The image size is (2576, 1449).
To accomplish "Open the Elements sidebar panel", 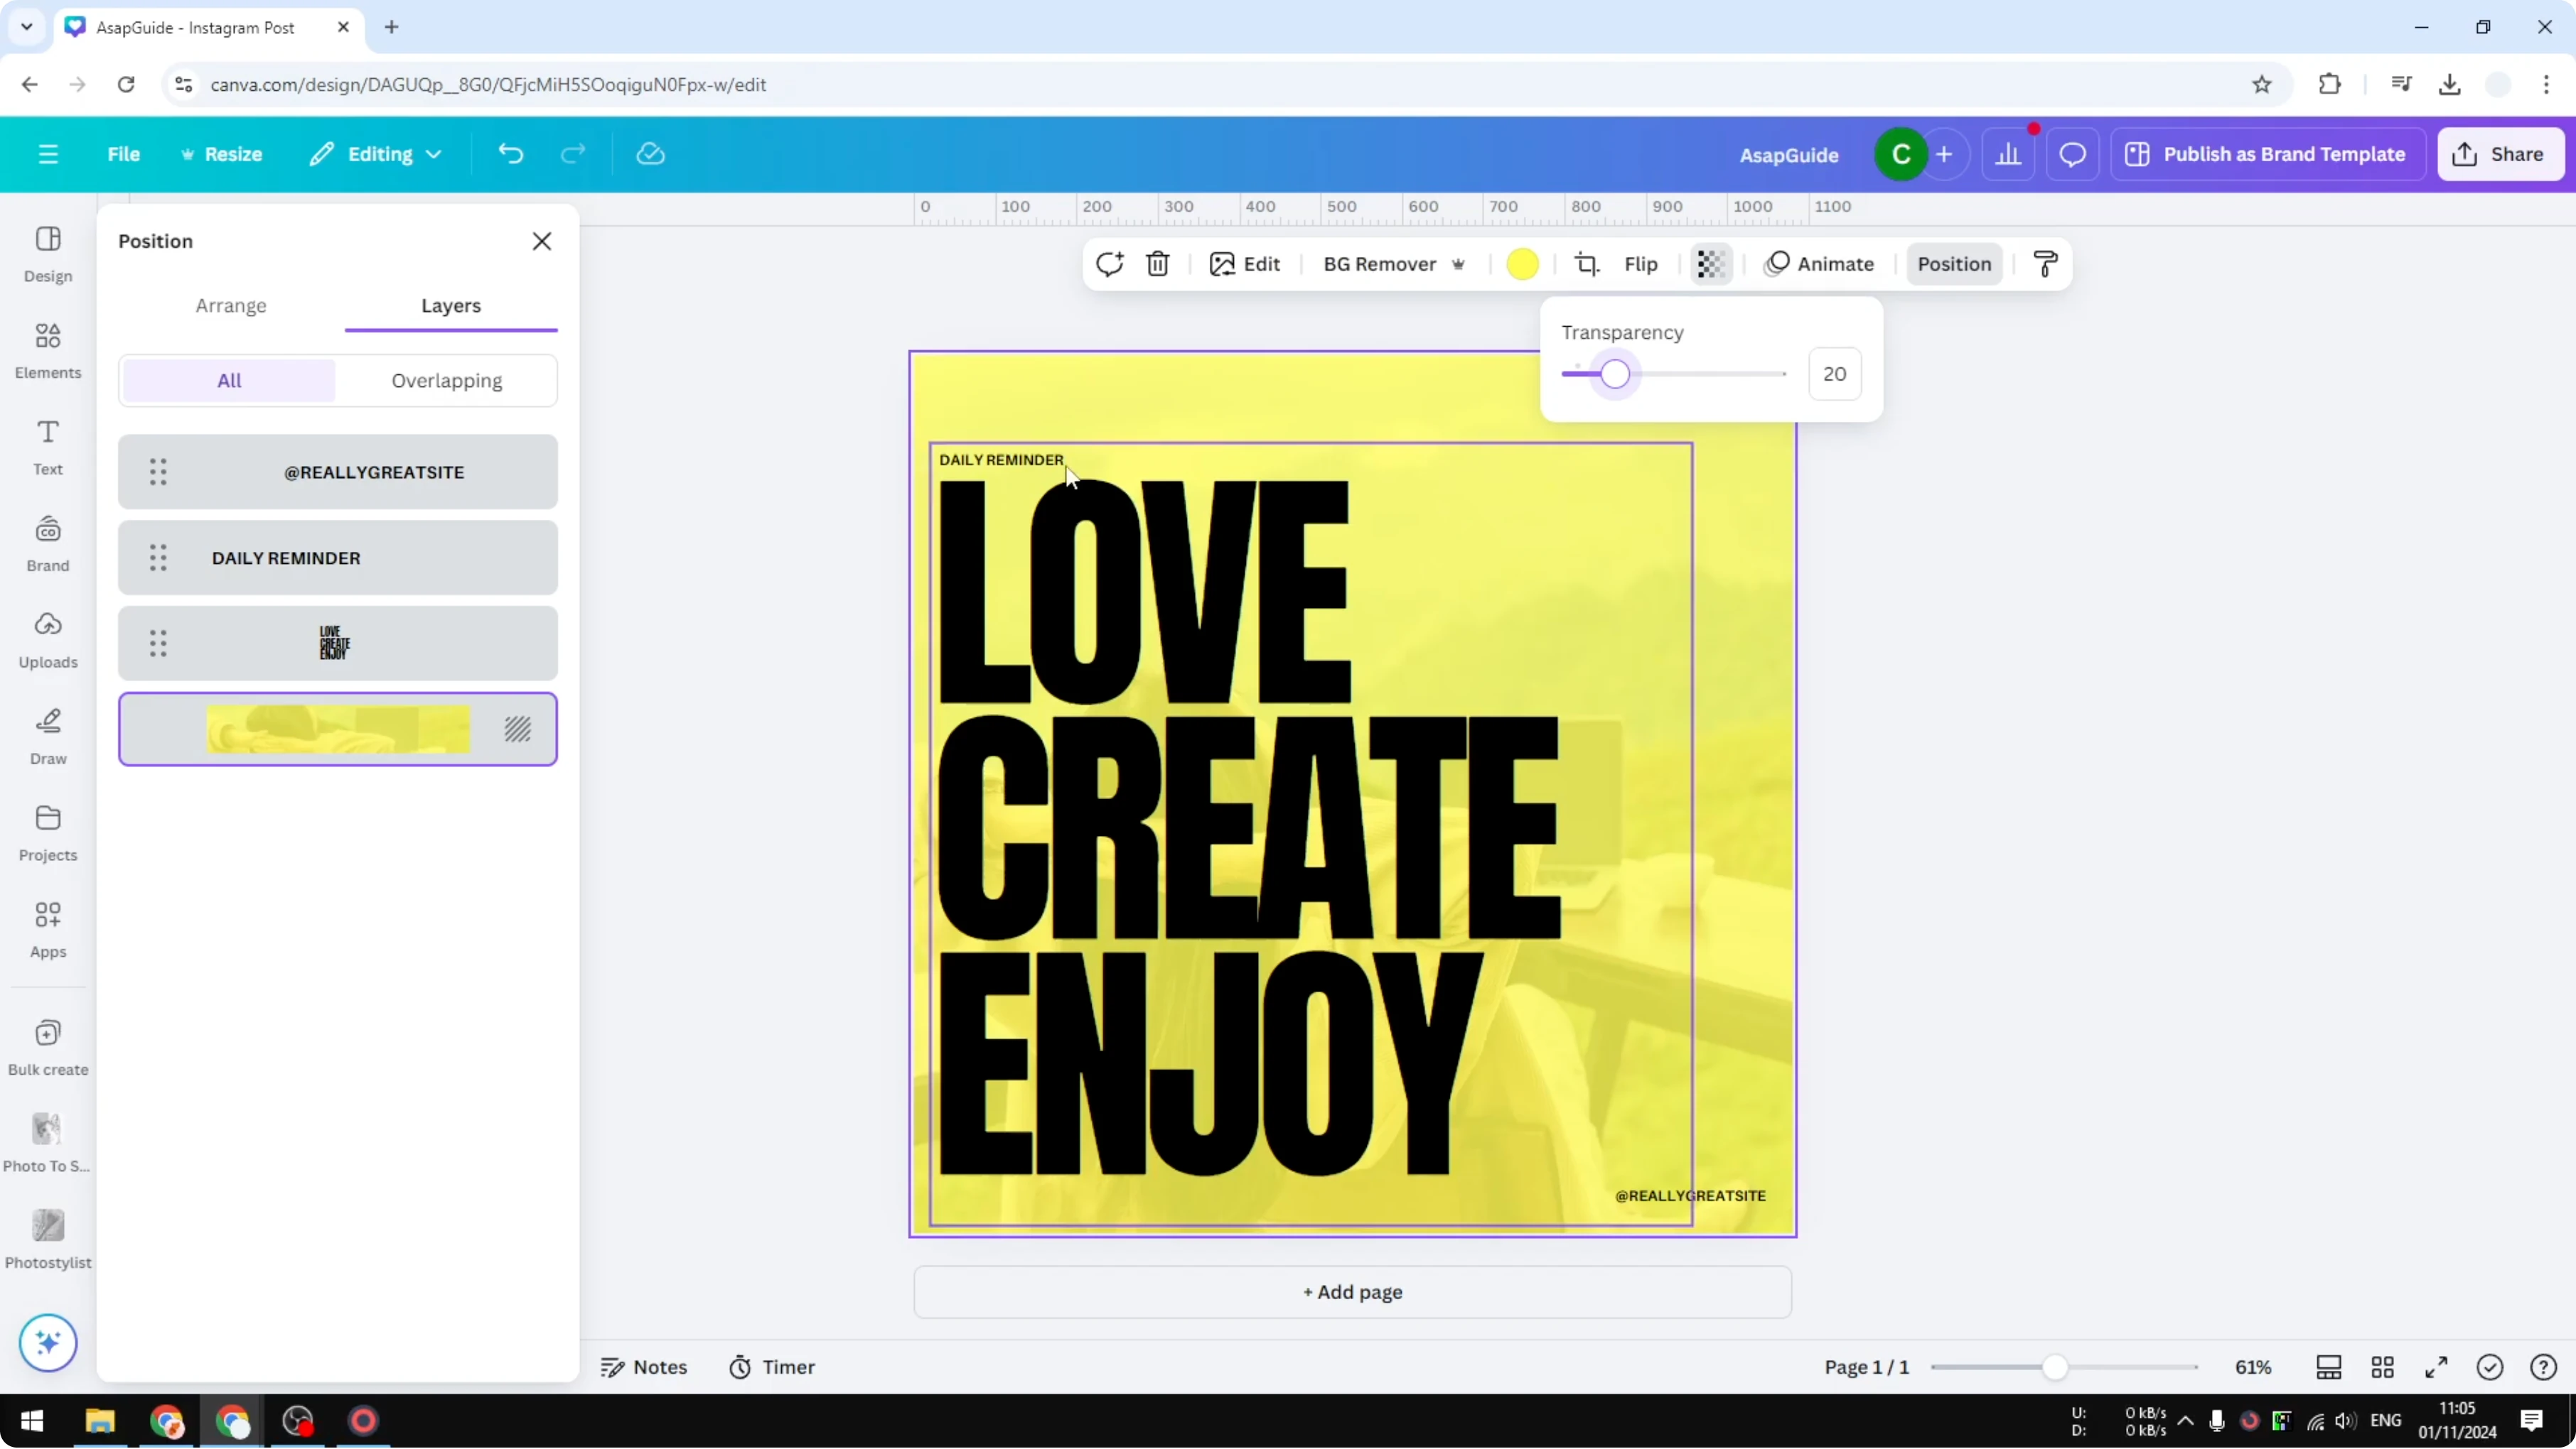I will pos(48,349).
